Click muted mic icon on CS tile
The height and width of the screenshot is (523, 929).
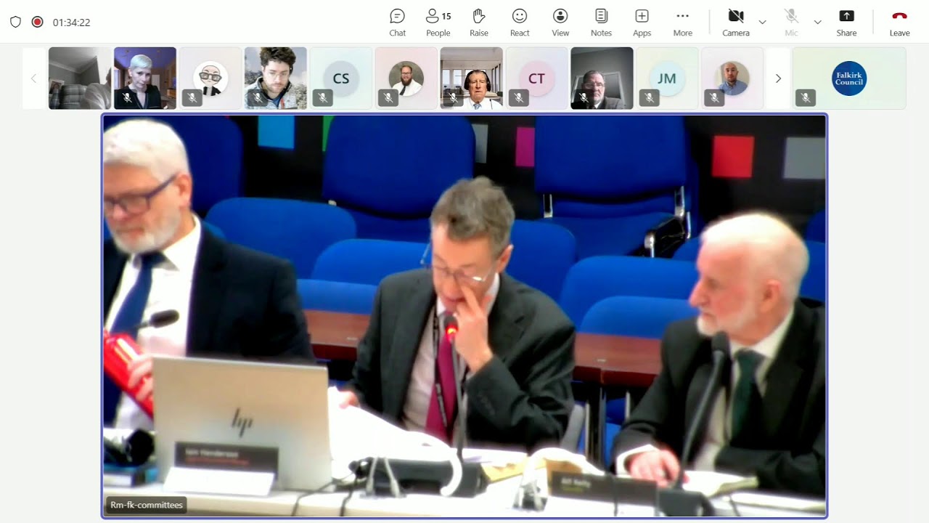[323, 97]
